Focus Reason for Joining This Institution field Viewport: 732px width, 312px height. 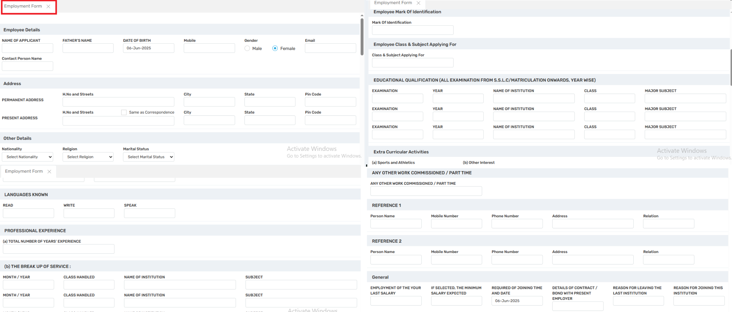(x=699, y=301)
